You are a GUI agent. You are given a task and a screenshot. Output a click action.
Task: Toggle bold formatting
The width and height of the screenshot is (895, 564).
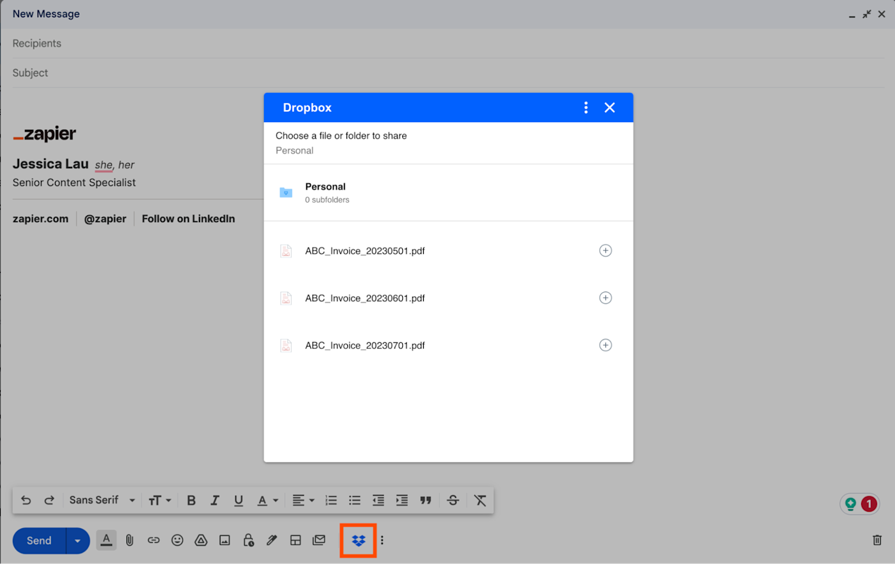point(191,500)
